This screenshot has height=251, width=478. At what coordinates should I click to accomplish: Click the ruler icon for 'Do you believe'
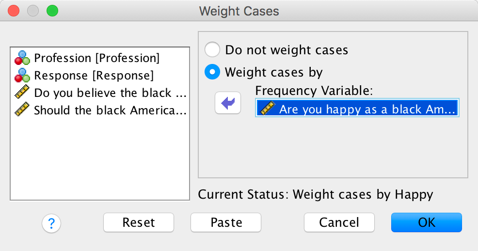22,93
